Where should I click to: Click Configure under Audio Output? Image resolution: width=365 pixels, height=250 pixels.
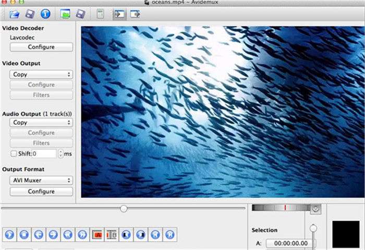click(41, 133)
